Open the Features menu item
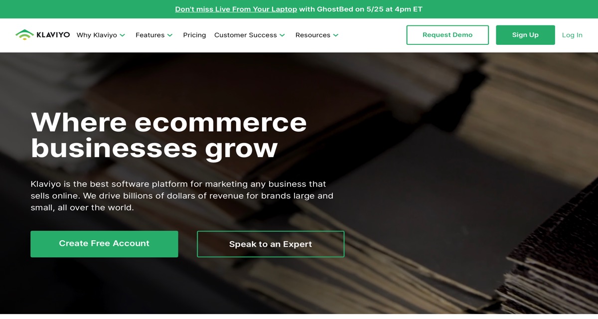This screenshot has height=319, width=598. point(150,35)
